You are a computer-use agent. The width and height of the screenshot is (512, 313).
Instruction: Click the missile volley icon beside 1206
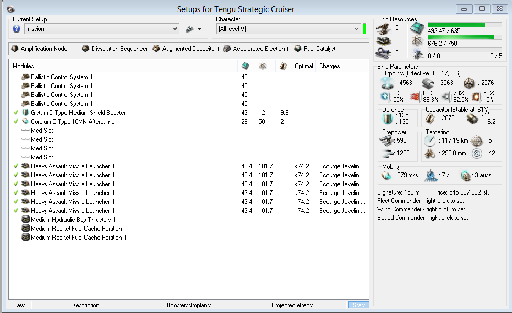388,153
